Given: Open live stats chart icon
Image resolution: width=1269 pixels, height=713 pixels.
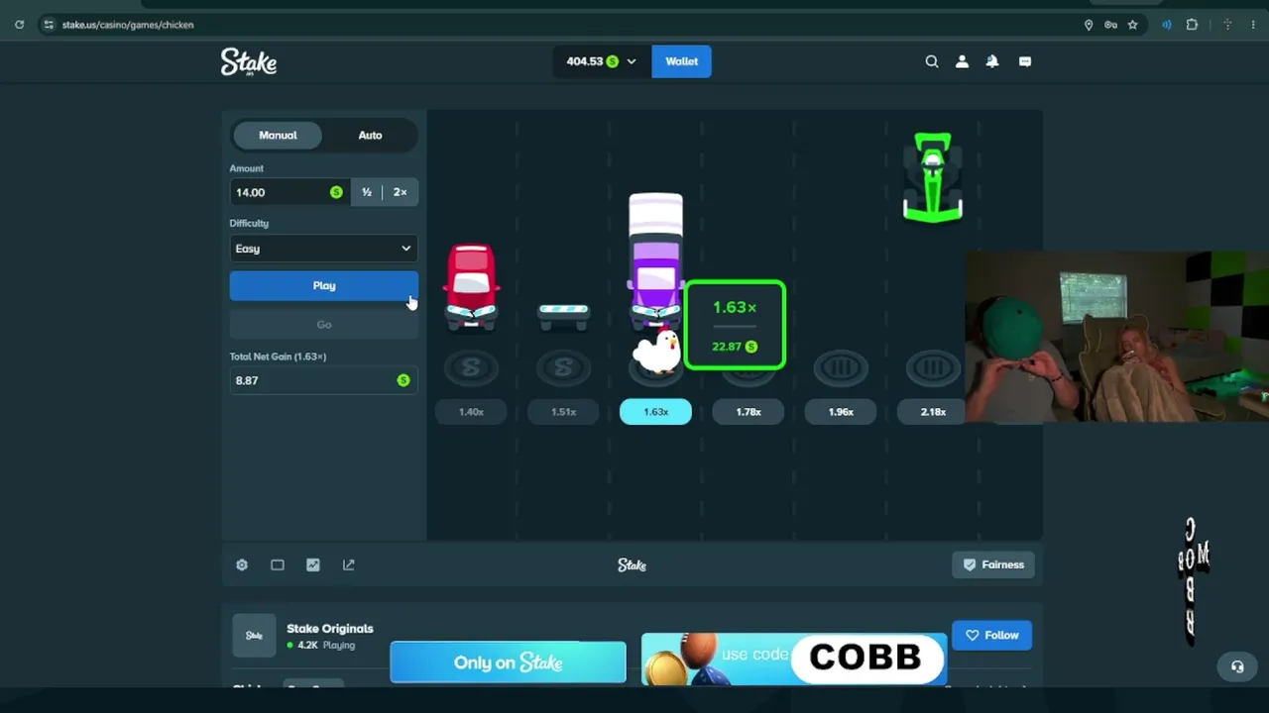Looking at the screenshot, I should [313, 564].
